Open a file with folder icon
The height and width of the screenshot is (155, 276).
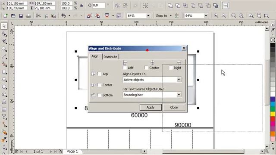(x=13, y=16)
